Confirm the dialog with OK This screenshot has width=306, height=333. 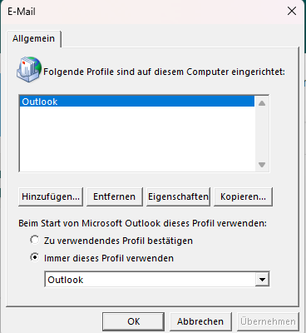point(133,321)
